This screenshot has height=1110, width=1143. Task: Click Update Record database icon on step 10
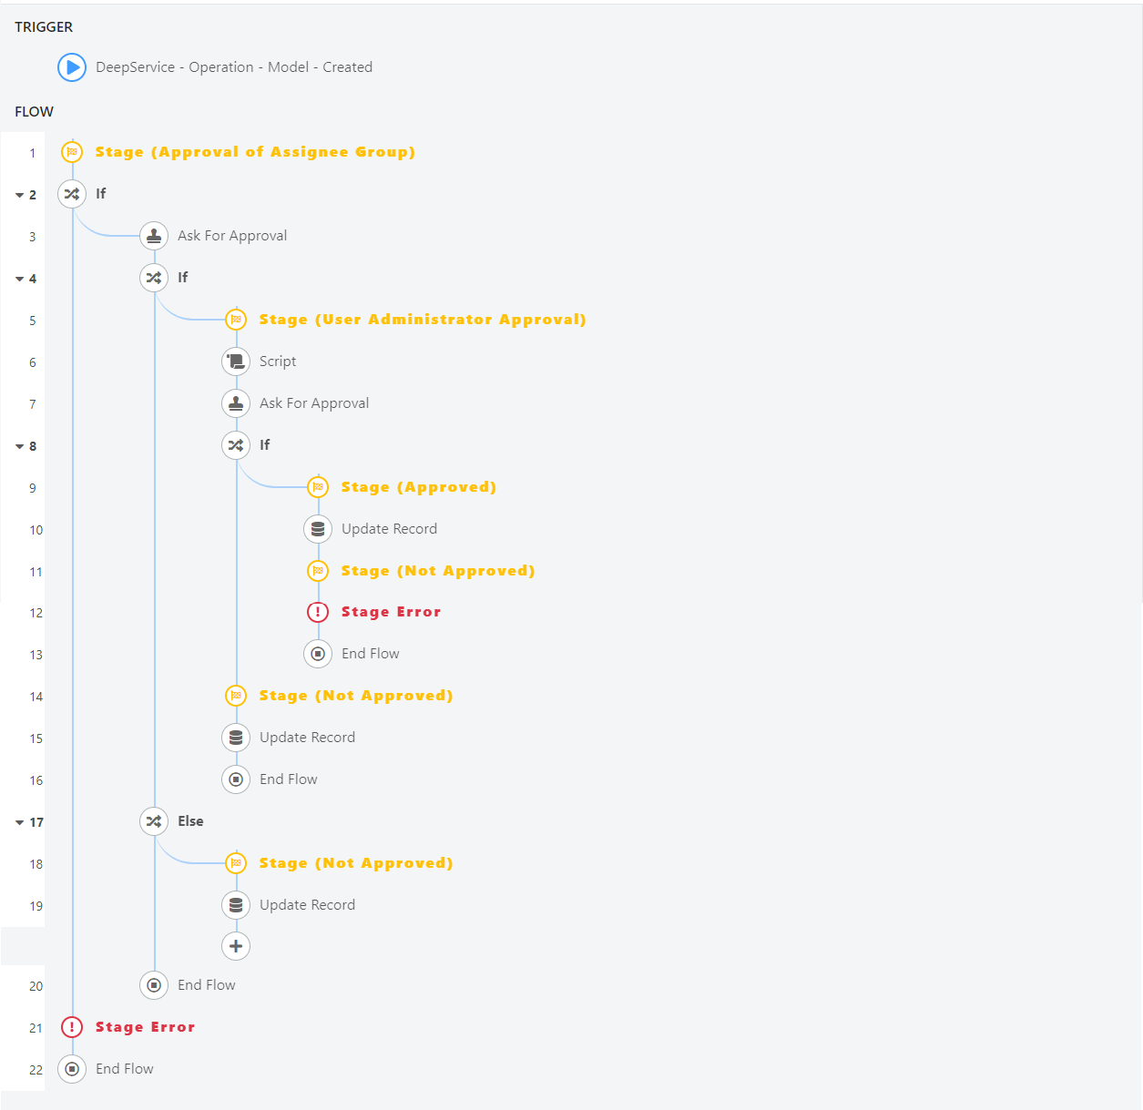tap(318, 529)
